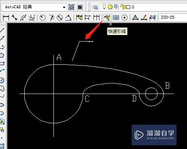This screenshot has width=187, height=149.
Task: Select the Ellipse draw tool
Action: pos(2,105)
